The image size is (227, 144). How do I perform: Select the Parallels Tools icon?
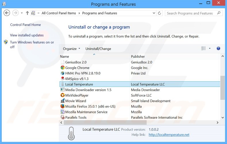[63, 117]
